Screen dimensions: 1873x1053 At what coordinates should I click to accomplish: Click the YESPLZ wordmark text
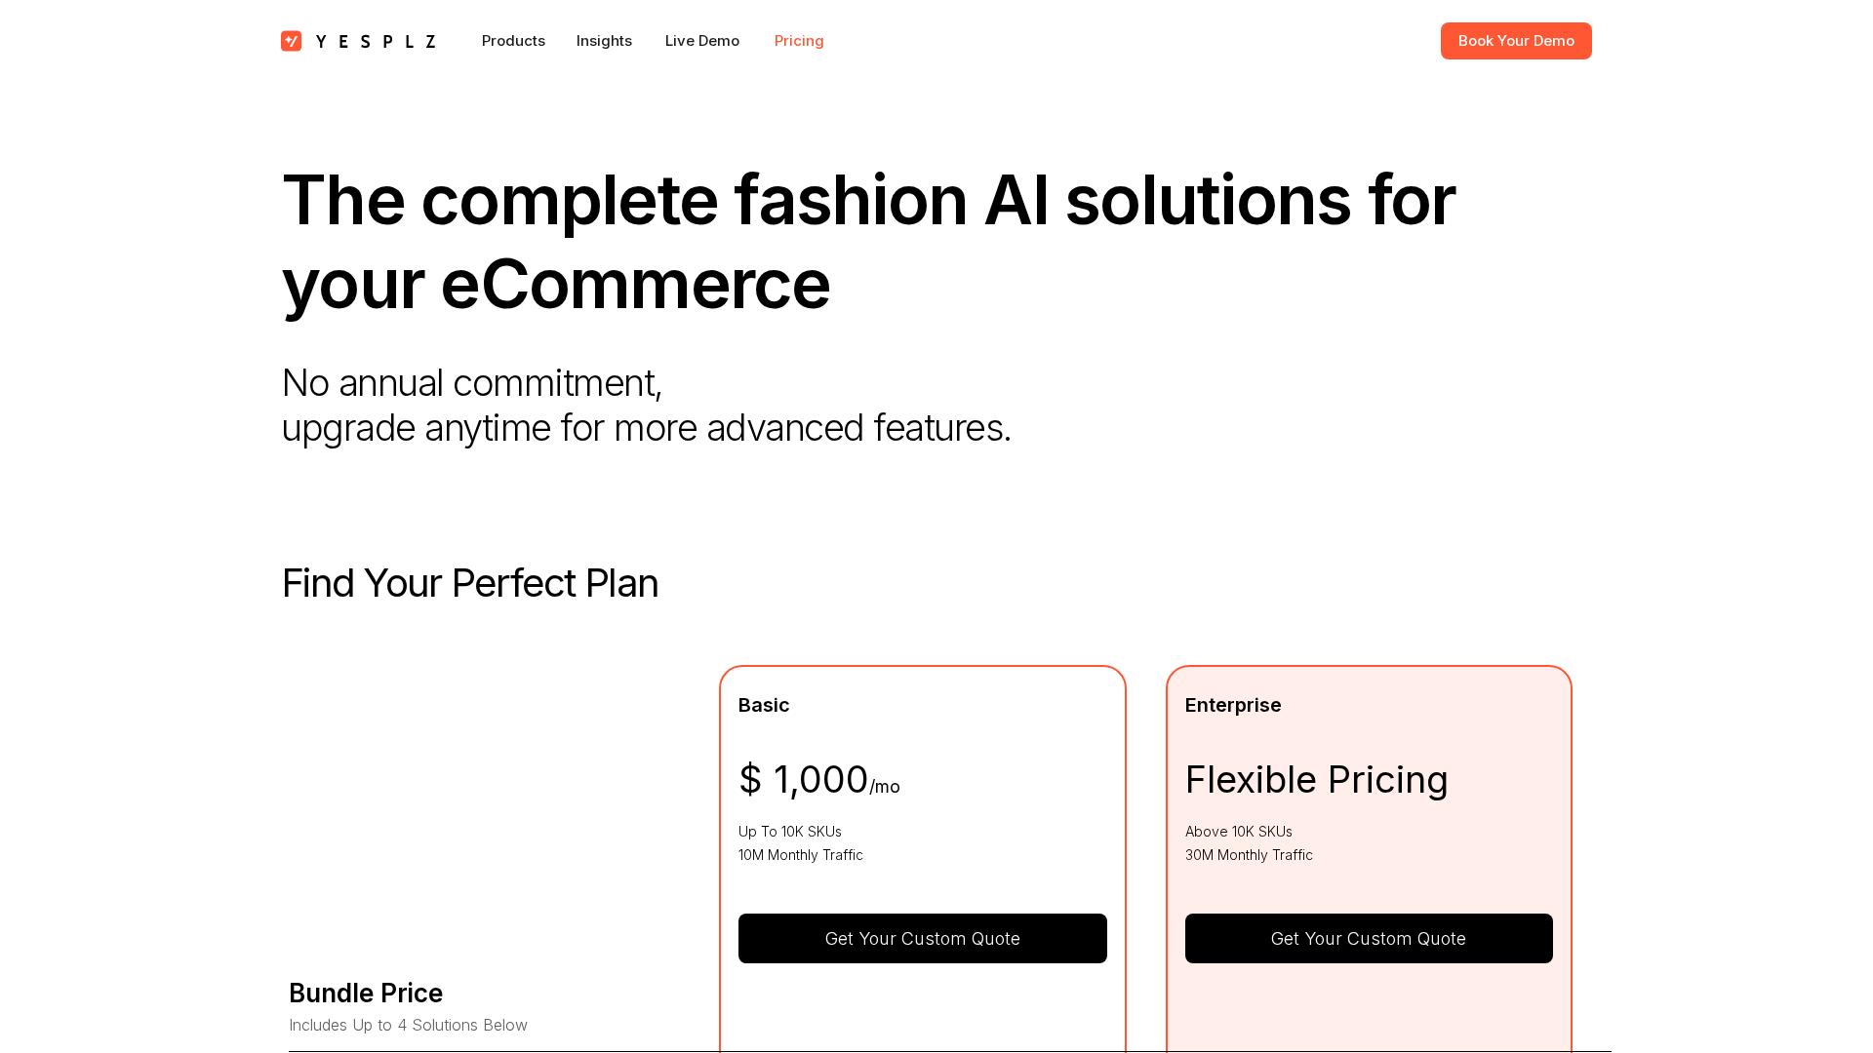click(376, 41)
